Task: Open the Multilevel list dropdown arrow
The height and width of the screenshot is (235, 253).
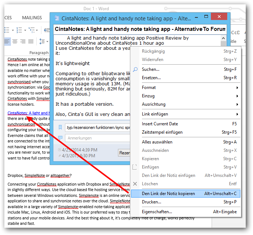Action: pos(37,30)
